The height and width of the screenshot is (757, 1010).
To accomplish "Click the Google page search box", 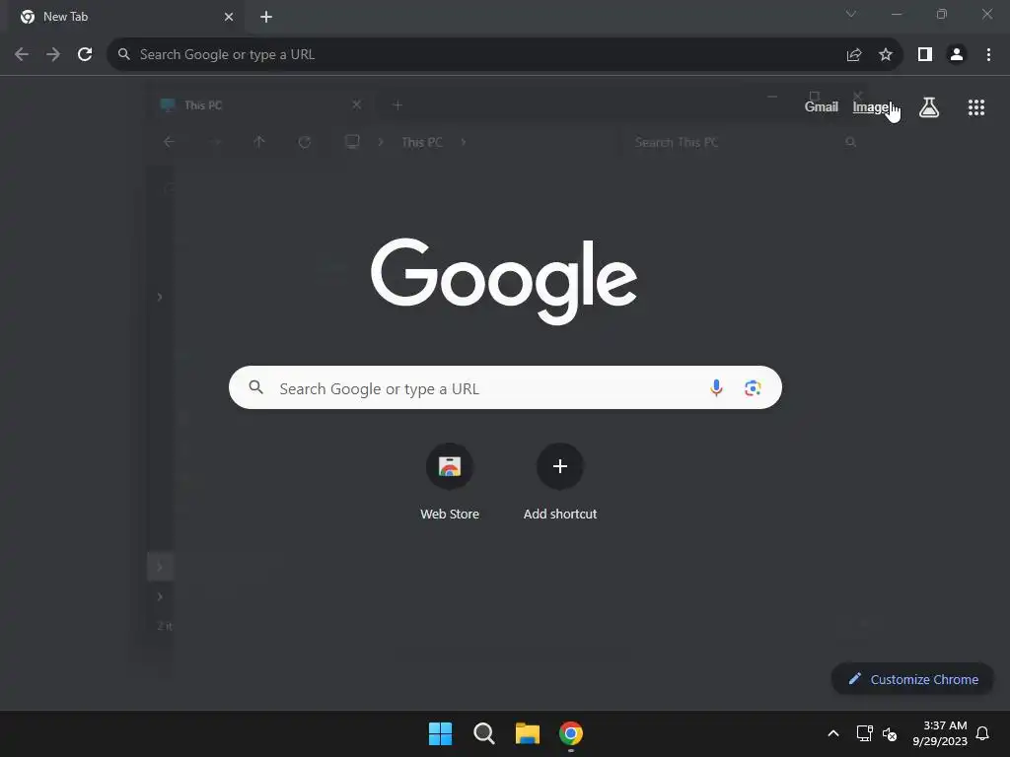I will [x=505, y=387].
